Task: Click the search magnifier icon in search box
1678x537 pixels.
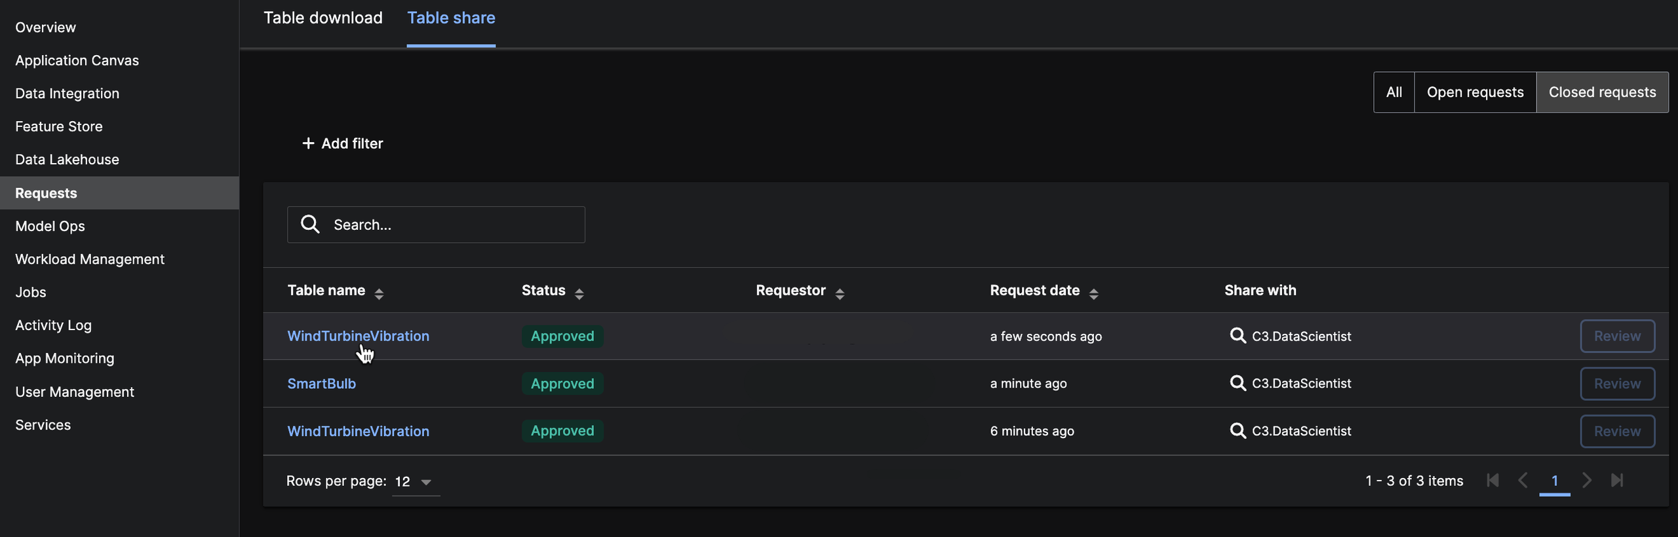Action: click(309, 225)
